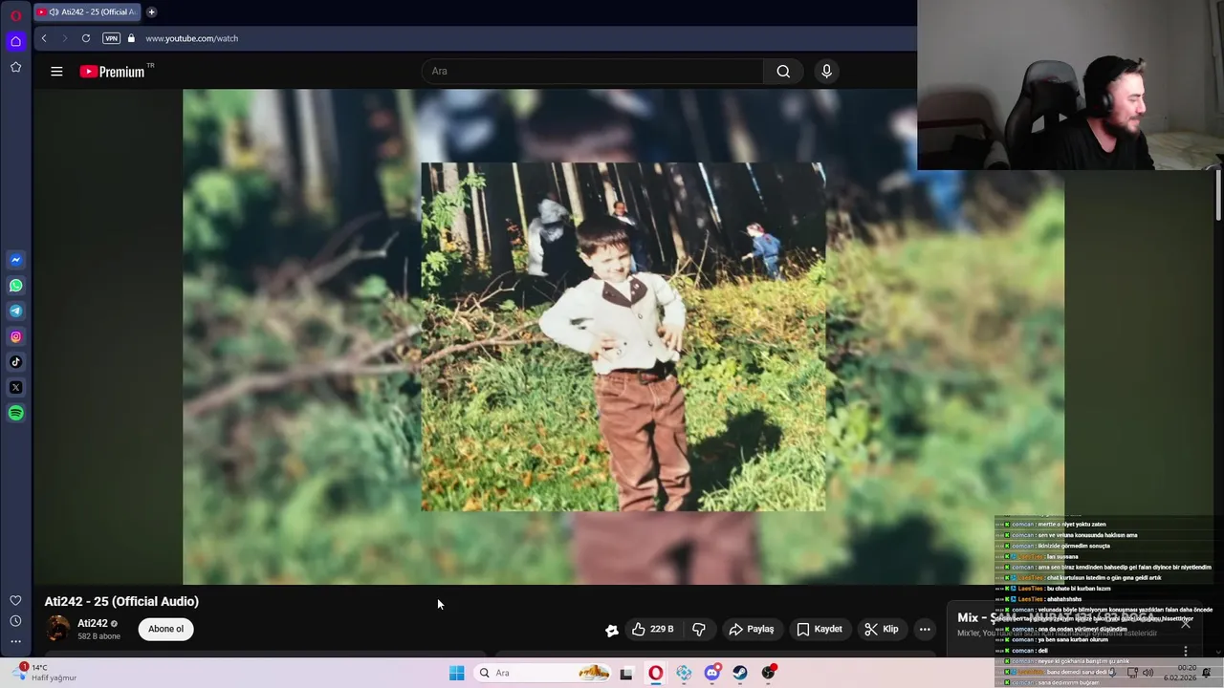Open a new browser tab
This screenshot has height=688, width=1224.
151,12
